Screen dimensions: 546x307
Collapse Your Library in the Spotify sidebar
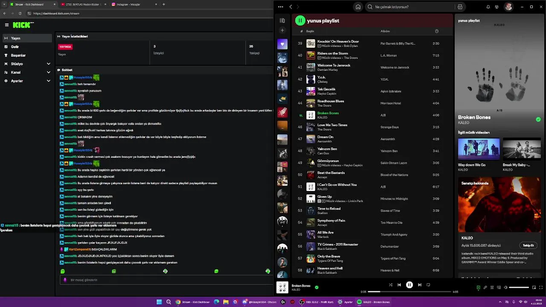click(282, 20)
